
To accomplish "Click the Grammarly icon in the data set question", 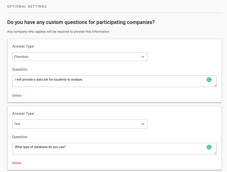I will tap(209, 80).
